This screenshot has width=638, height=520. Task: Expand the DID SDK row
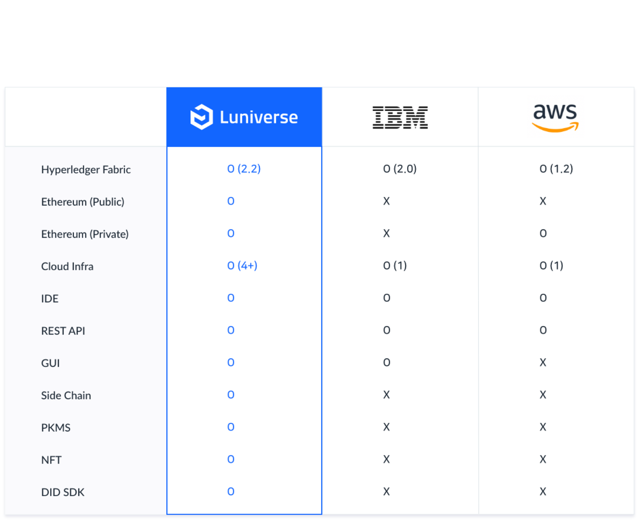tap(63, 492)
